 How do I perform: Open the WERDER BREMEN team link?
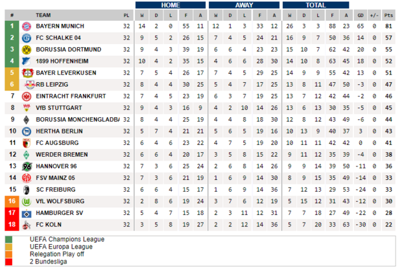coord(62,155)
